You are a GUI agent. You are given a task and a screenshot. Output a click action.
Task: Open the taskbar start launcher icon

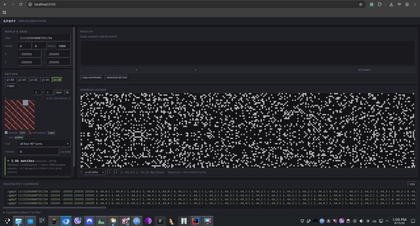pos(7,221)
